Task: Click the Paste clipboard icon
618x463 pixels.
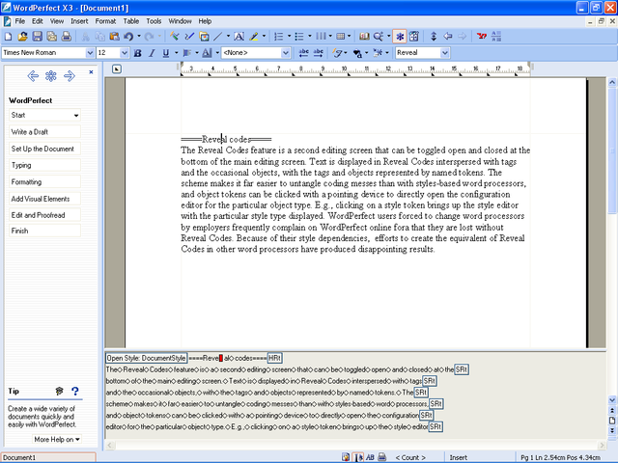Action: pyautogui.click(x=114, y=37)
